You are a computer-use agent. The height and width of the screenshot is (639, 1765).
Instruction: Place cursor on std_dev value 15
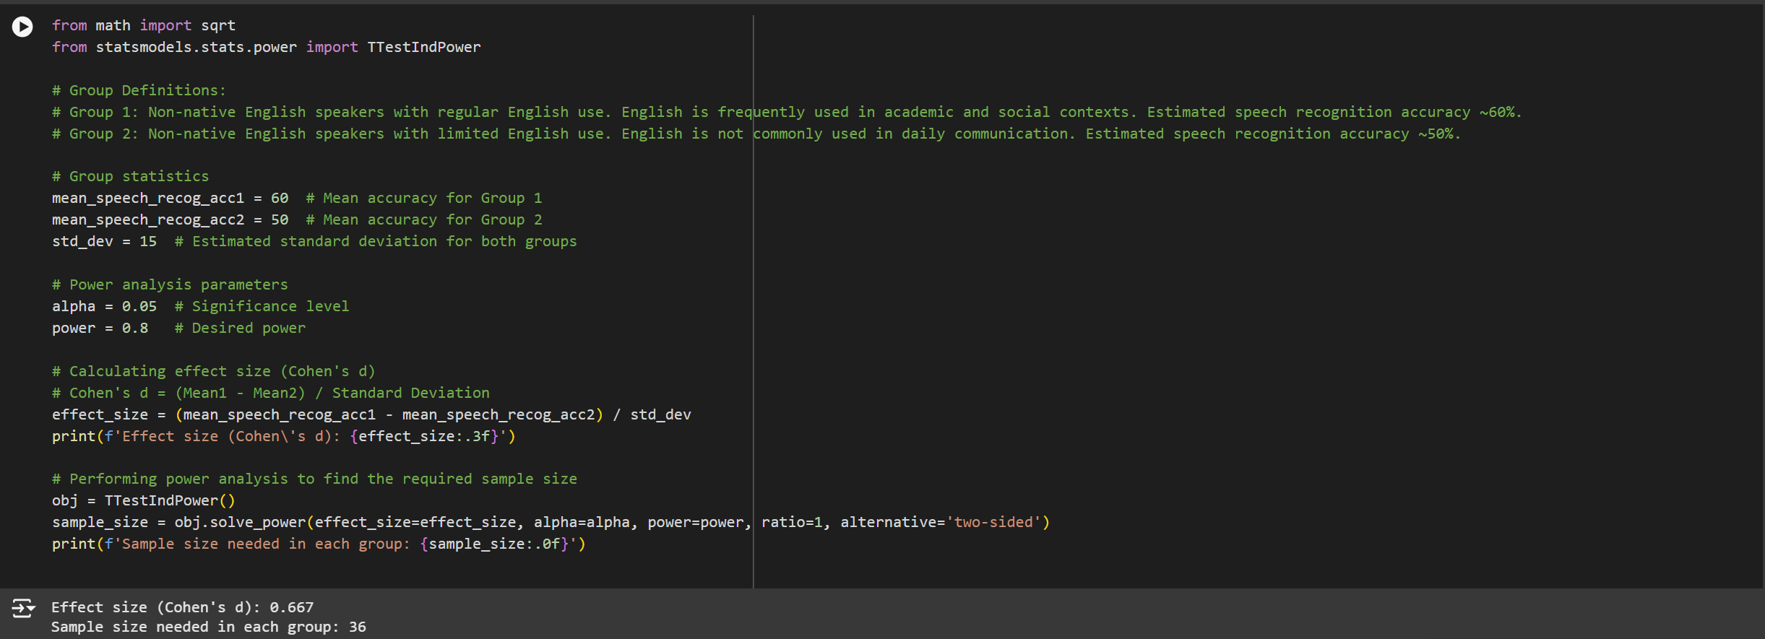point(148,241)
